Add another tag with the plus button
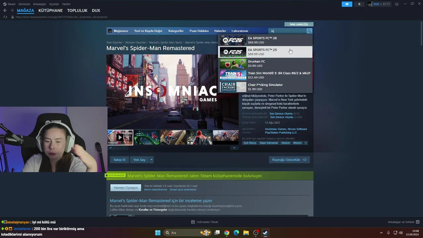 (x=306, y=143)
